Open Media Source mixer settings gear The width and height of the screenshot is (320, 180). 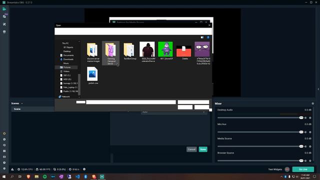tap(310, 146)
